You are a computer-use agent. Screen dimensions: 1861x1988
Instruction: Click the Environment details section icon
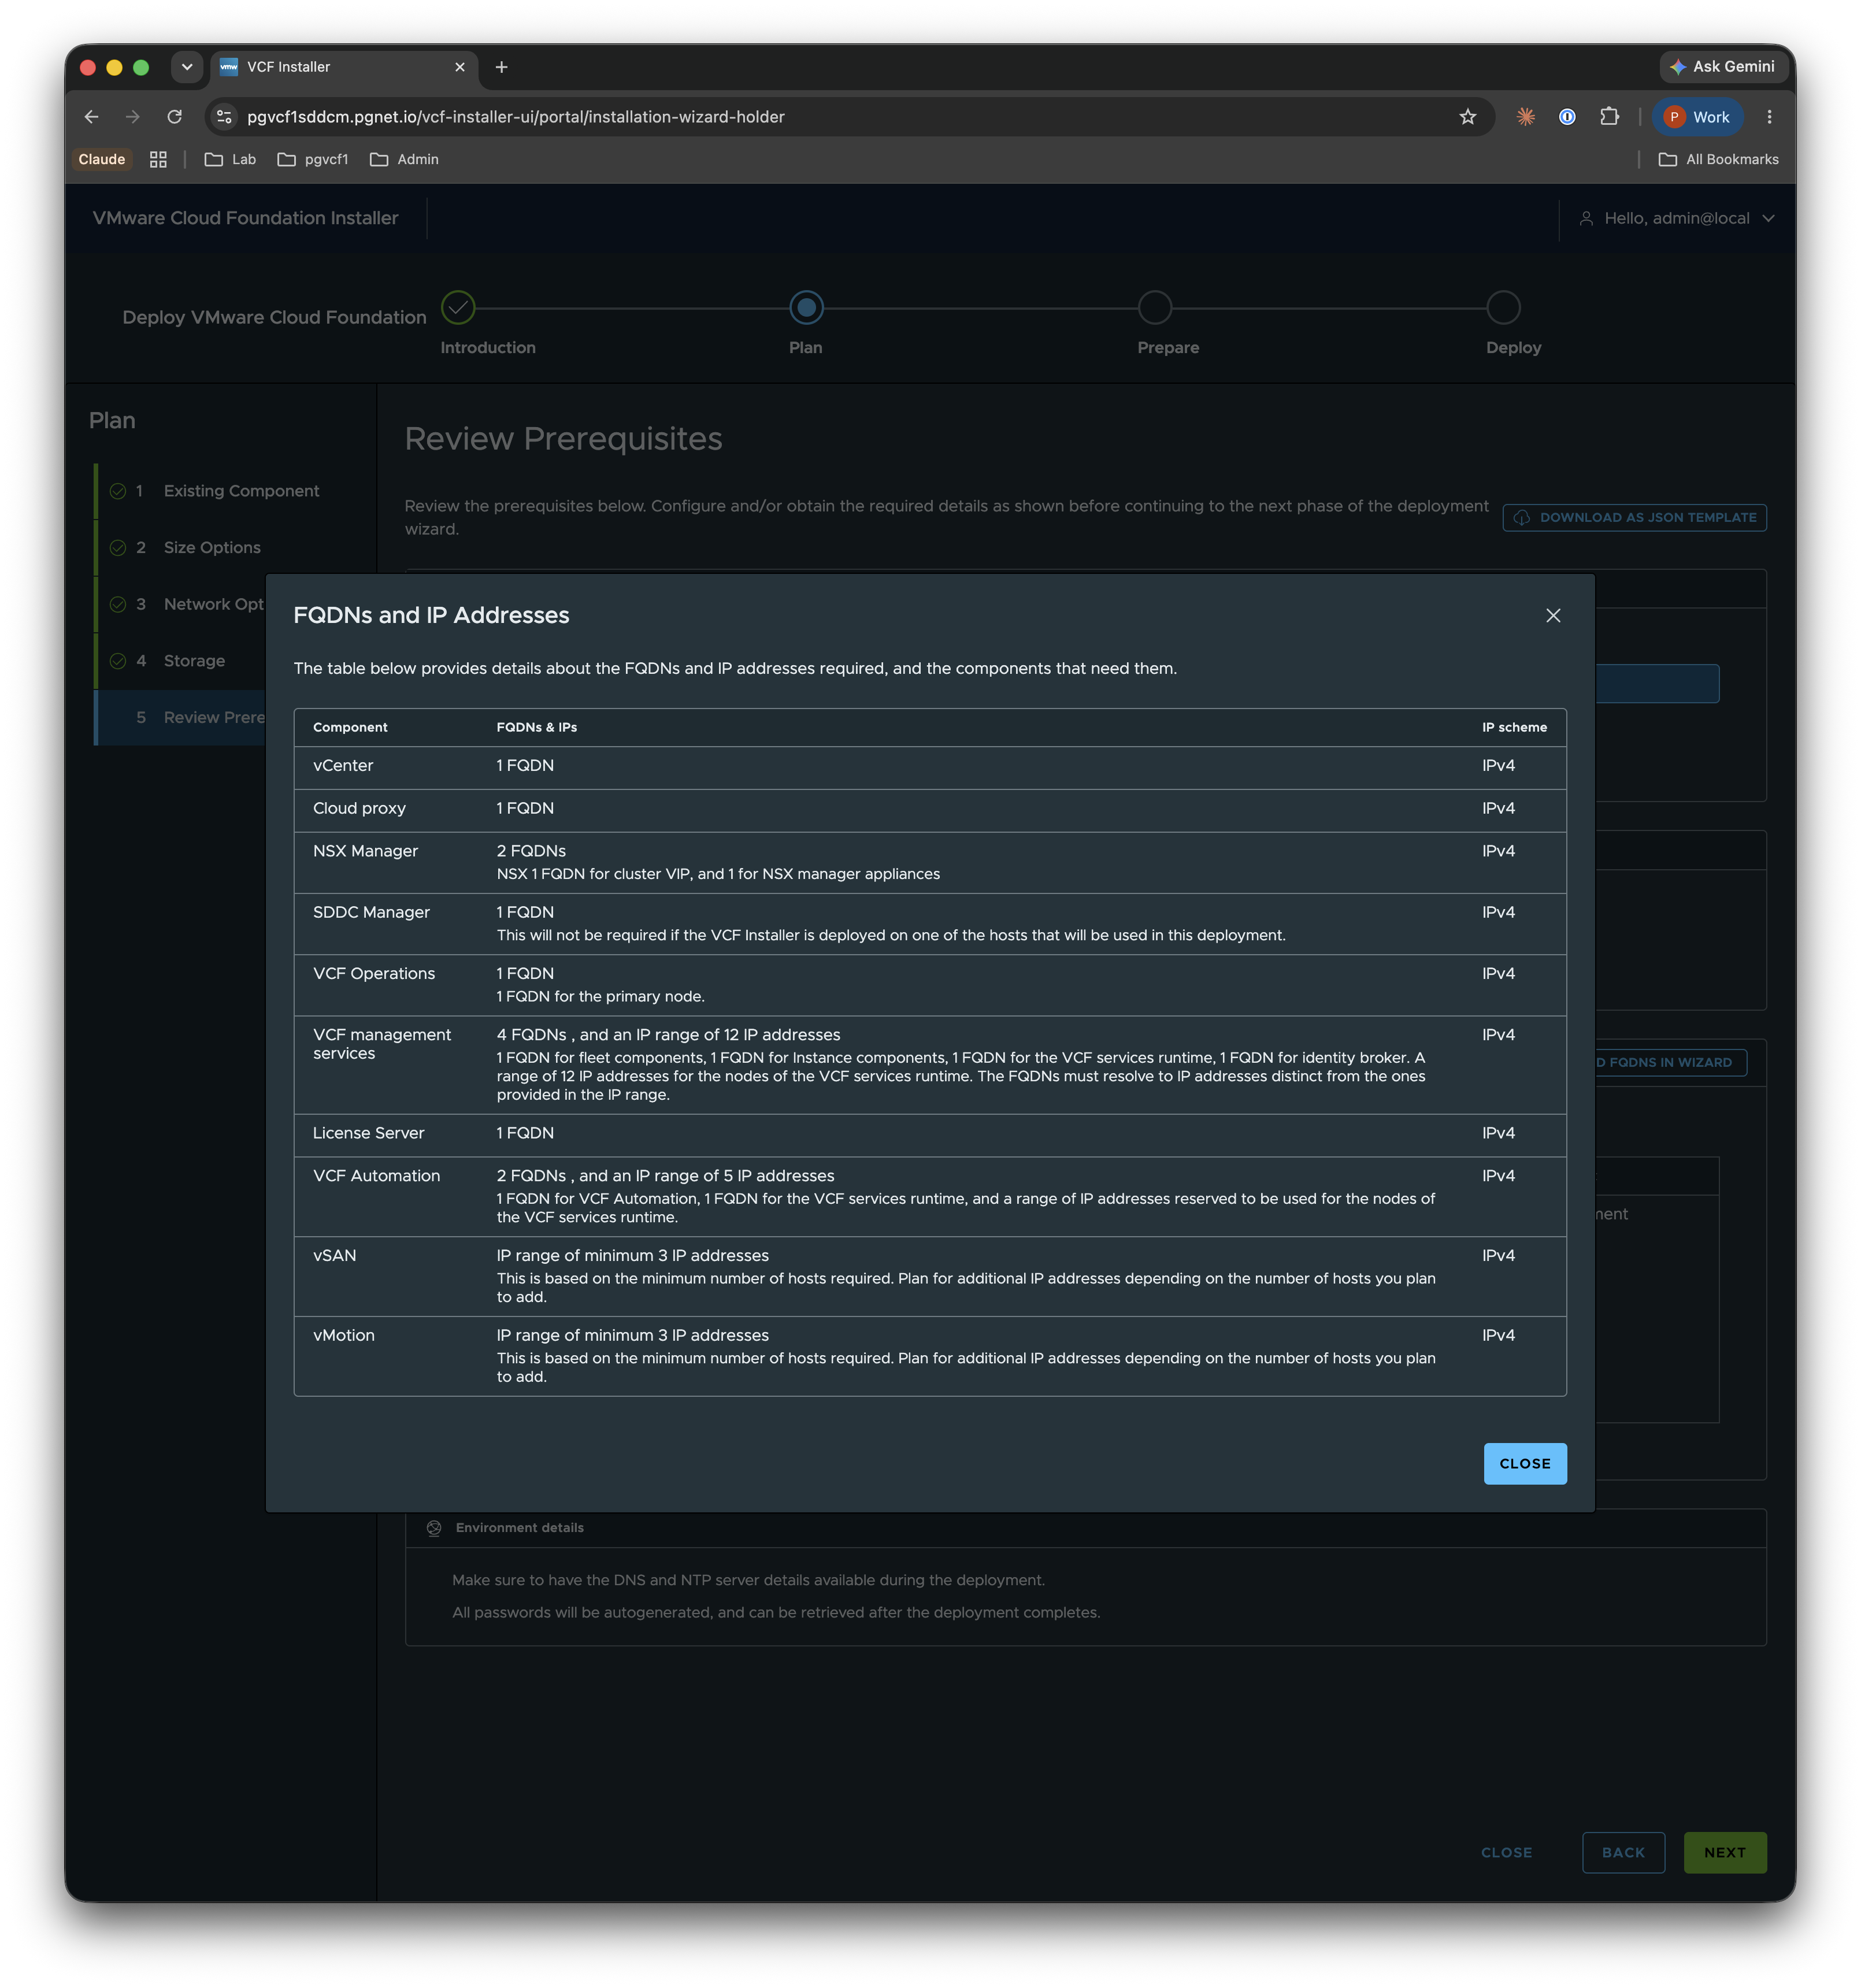tap(434, 1527)
